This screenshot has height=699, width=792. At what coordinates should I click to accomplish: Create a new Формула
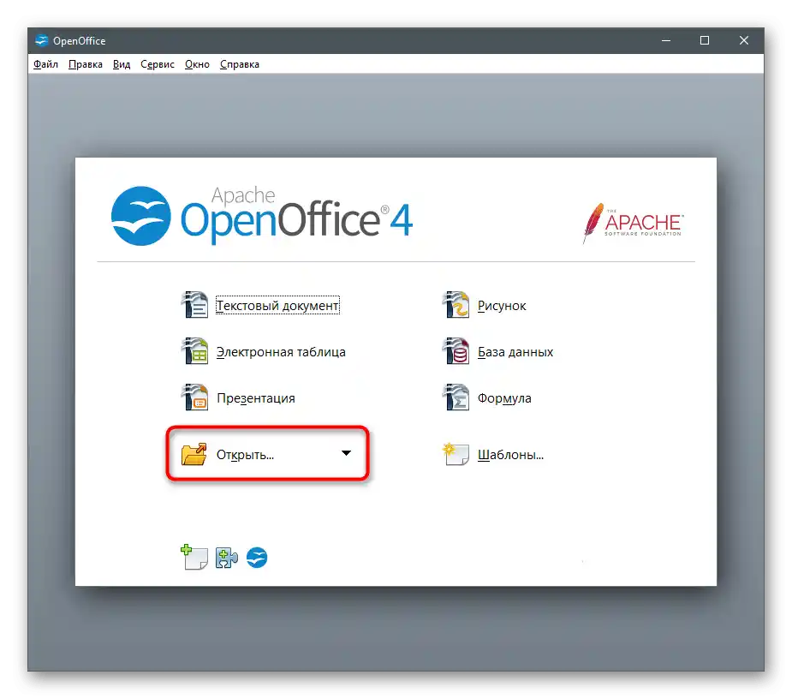[504, 398]
